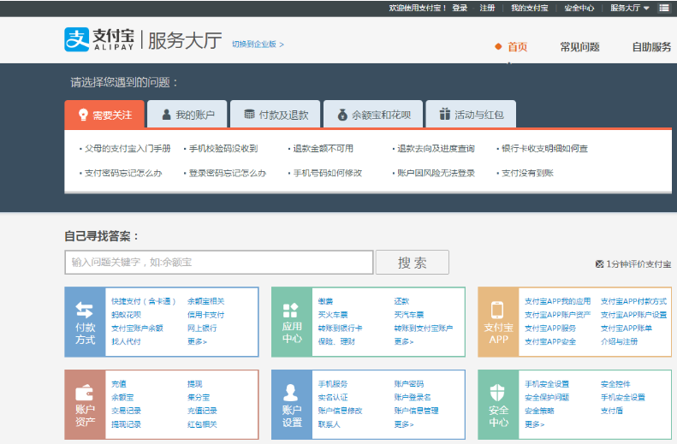Click the Alipay logo
Image resolution: width=677 pixels, height=444 pixels.
pyautogui.click(x=99, y=39)
